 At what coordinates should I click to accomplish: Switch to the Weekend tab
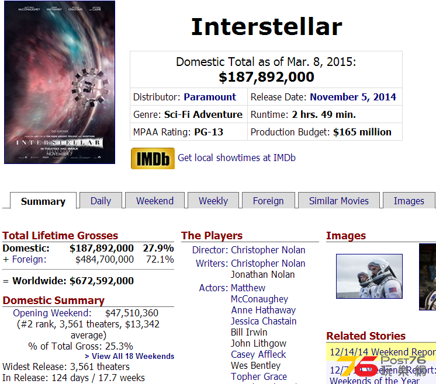[x=155, y=201]
